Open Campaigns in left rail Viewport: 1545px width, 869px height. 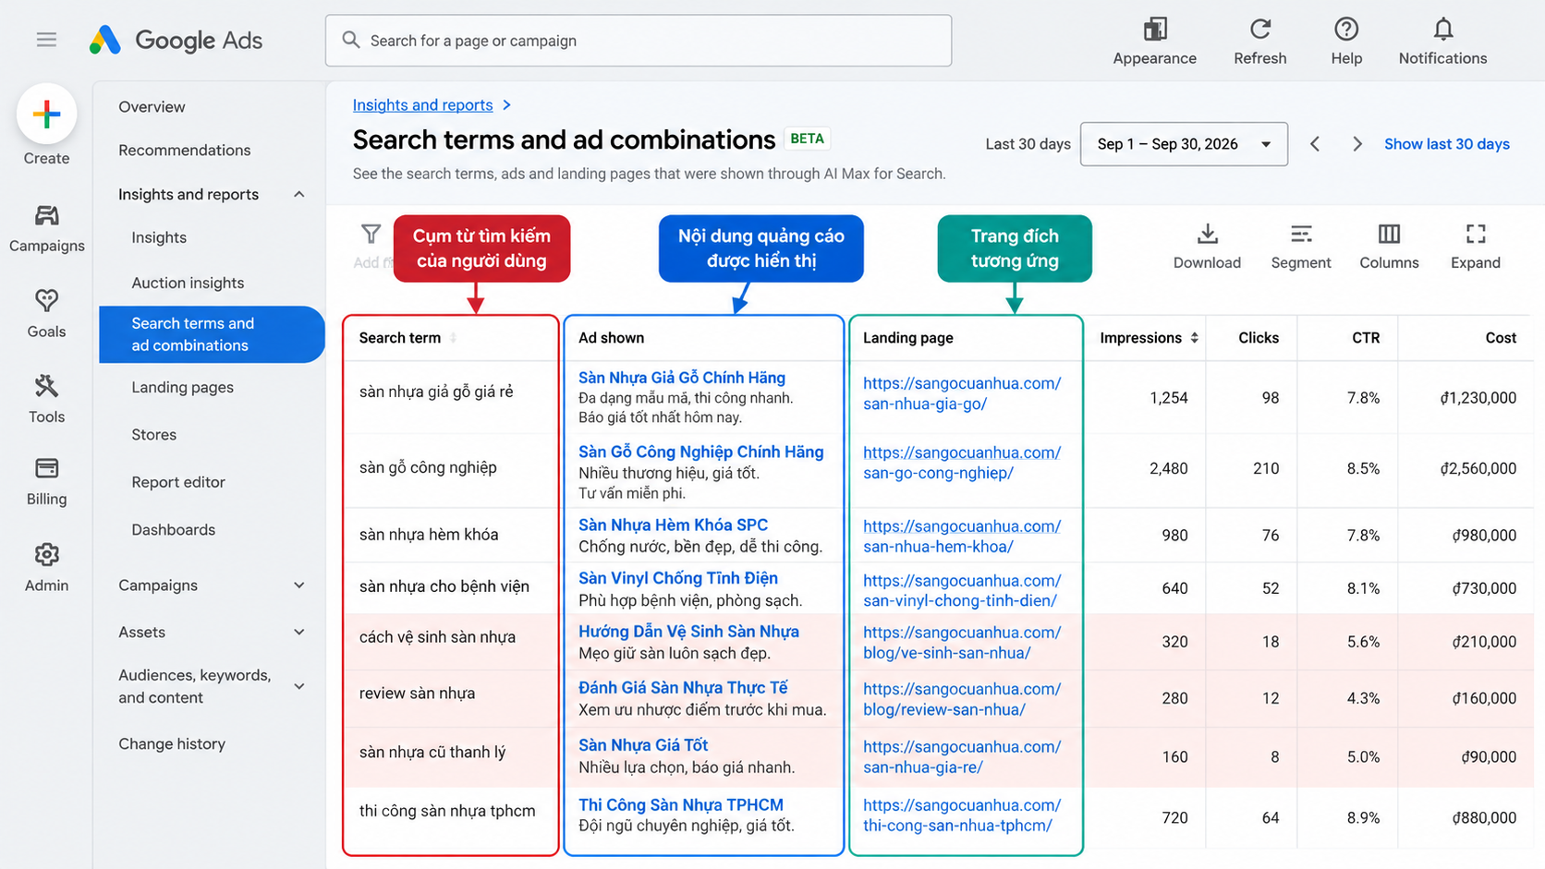[x=46, y=228]
